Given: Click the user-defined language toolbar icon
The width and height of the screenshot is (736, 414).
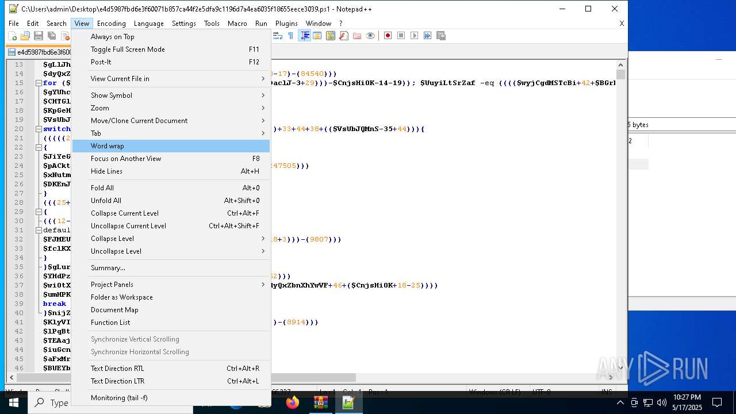Looking at the screenshot, I should pyautogui.click(x=317, y=36).
